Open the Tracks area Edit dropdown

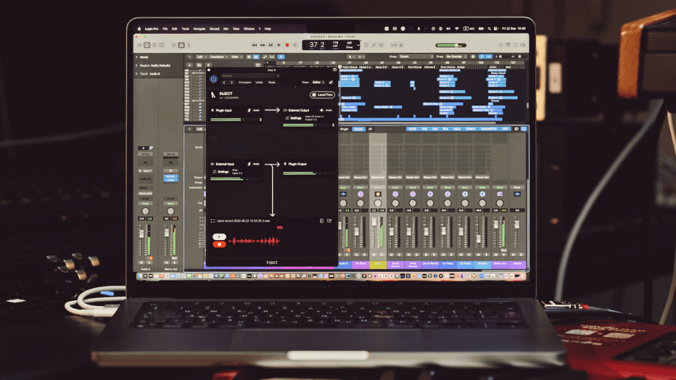(x=201, y=57)
